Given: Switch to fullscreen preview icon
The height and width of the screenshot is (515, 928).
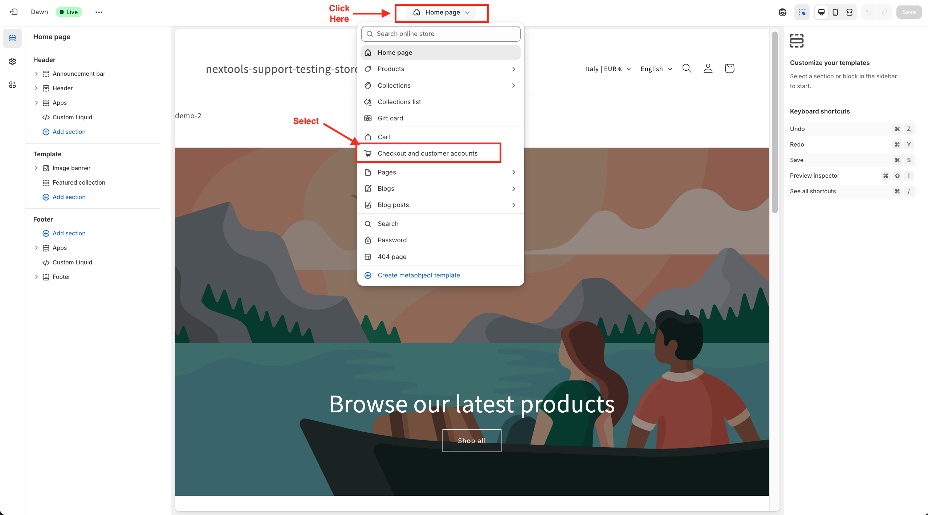Looking at the screenshot, I should [x=849, y=12].
